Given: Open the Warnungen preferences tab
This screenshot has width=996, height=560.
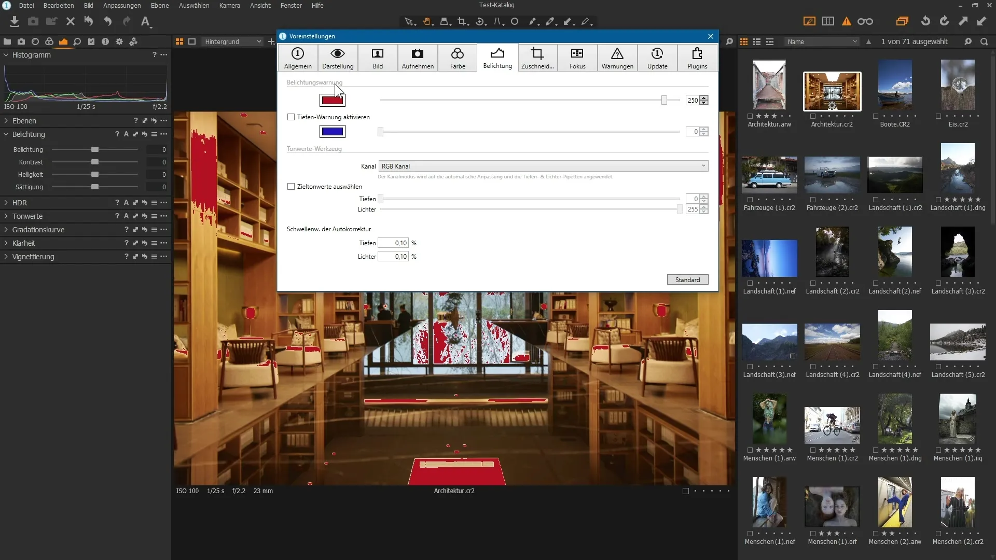Looking at the screenshot, I should tap(617, 58).
